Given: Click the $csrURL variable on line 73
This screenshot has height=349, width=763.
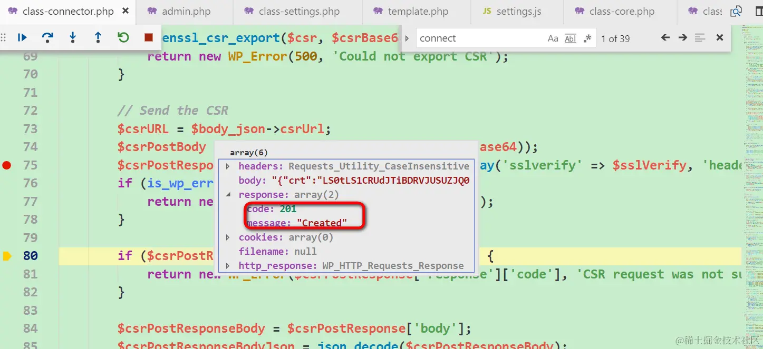Looking at the screenshot, I should 143,129.
